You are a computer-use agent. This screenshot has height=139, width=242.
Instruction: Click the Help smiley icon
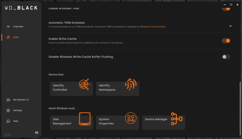(x=8, y=121)
